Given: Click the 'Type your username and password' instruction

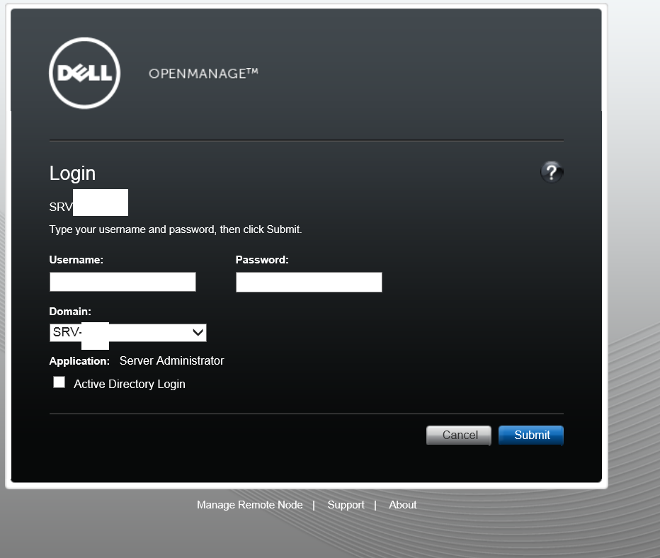Looking at the screenshot, I should [176, 229].
